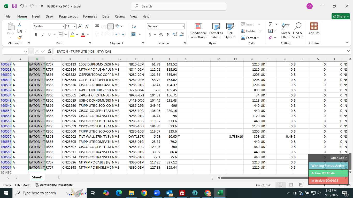353x198 pixels.
Task: Switch to the Formulas tab
Action: 90,16
